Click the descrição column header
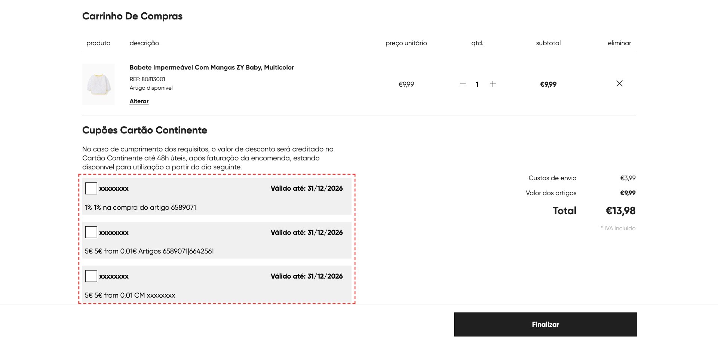 [x=144, y=43]
